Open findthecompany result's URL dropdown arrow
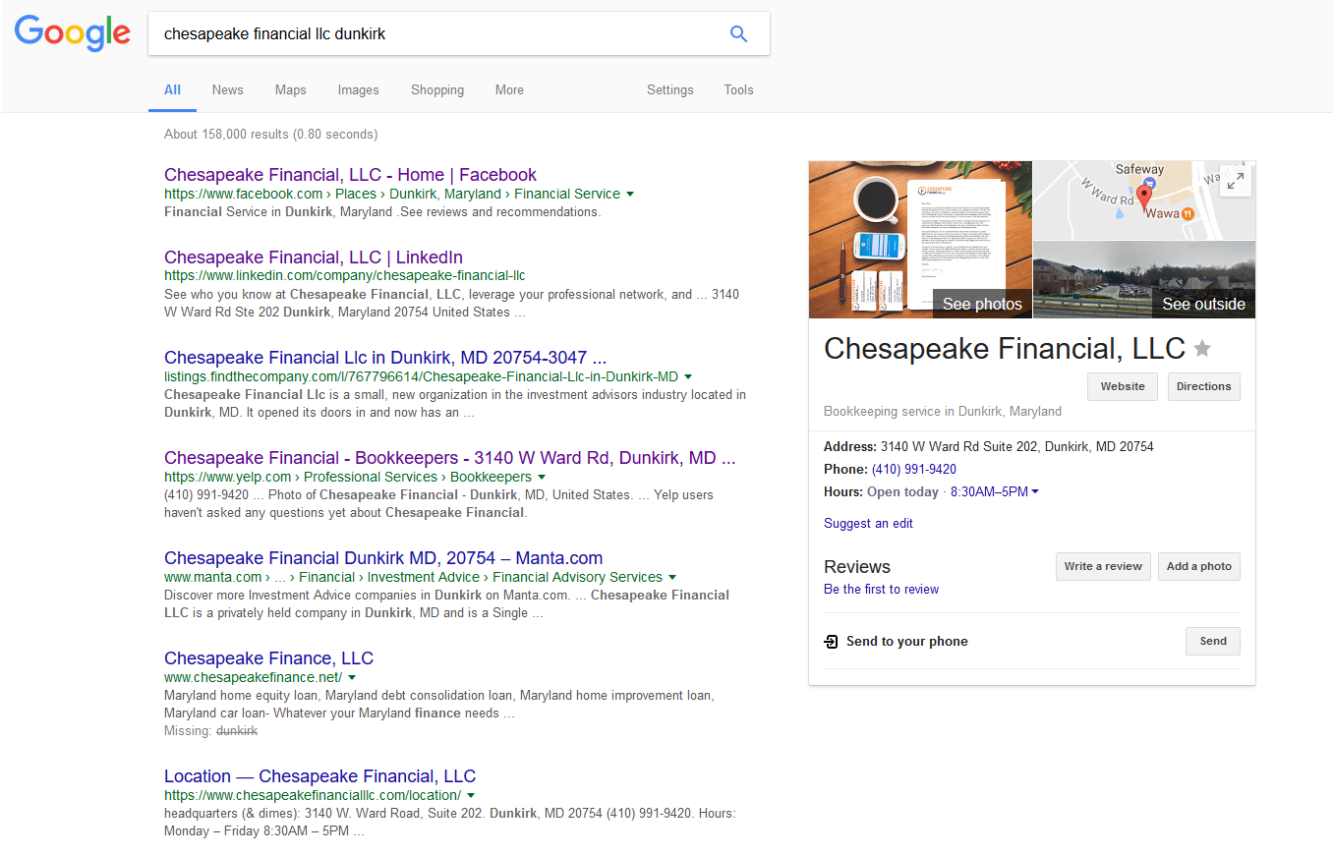 (688, 377)
